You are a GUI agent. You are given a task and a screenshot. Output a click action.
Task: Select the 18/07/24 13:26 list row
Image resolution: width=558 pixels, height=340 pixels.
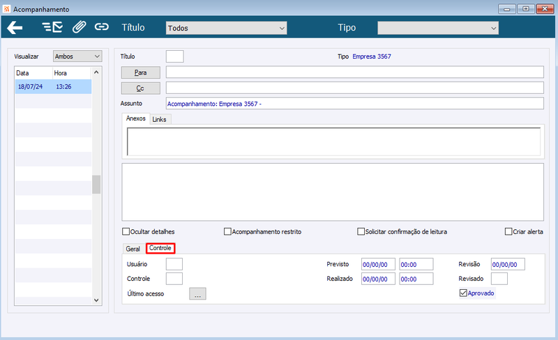54,87
